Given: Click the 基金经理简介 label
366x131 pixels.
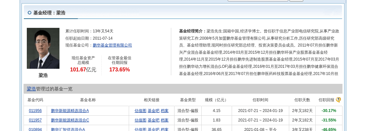Looking at the screenshot, I should 192,31.
